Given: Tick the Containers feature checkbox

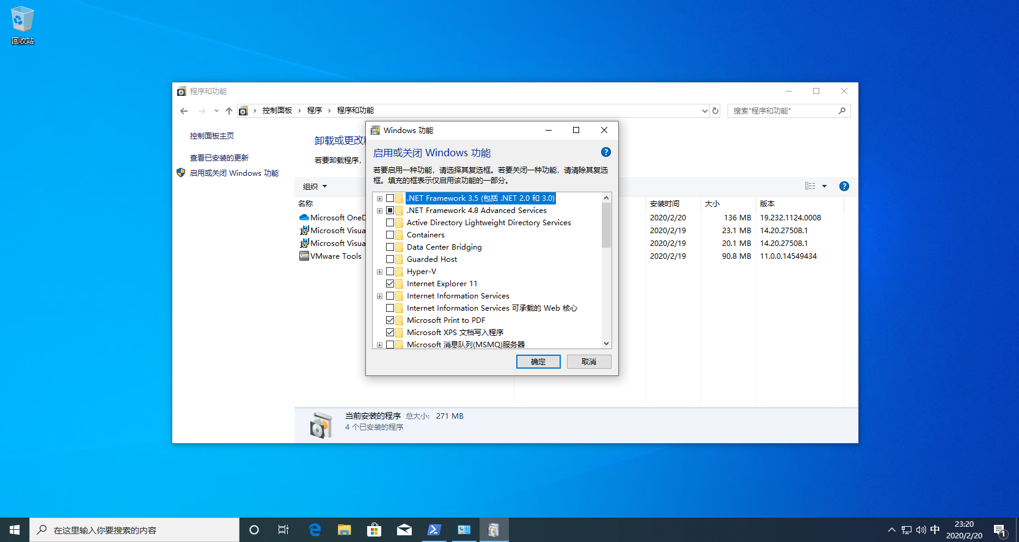Looking at the screenshot, I should tap(390, 235).
